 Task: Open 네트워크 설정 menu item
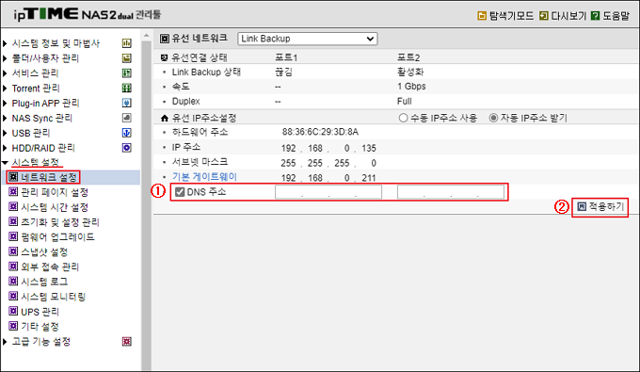click(49, 177)
